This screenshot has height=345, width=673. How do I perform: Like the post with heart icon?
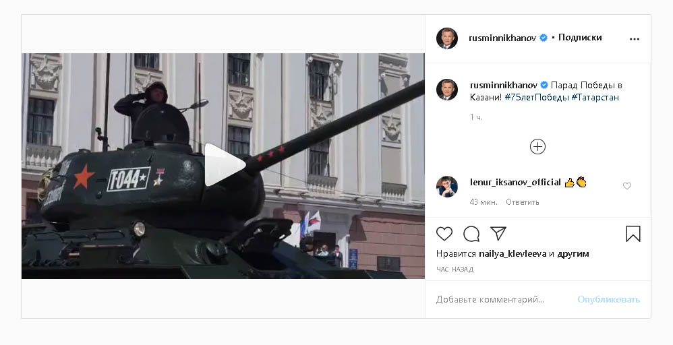444,234
